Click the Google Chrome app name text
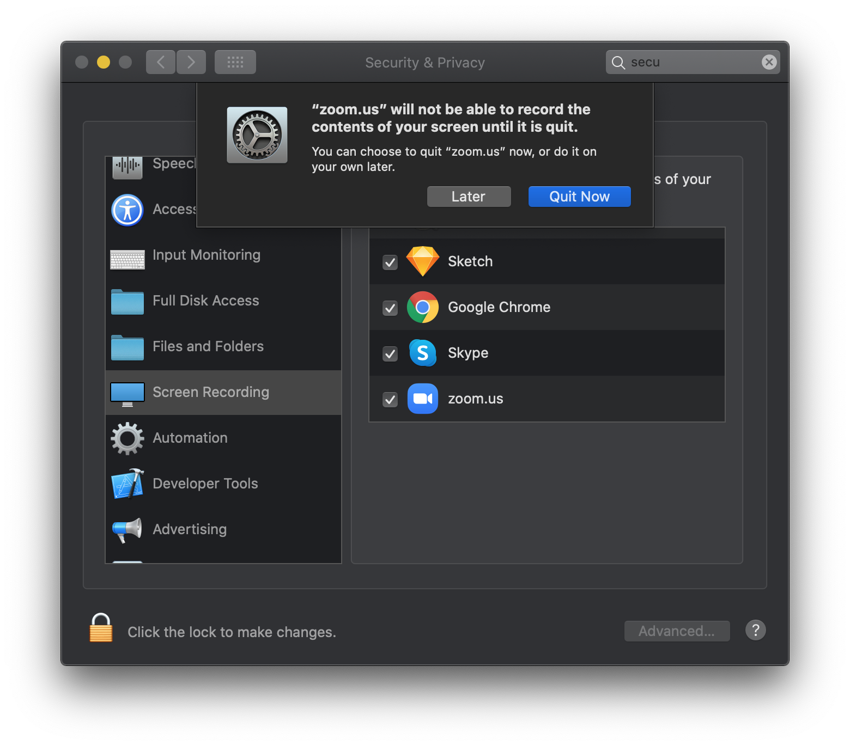 (499, 307)
